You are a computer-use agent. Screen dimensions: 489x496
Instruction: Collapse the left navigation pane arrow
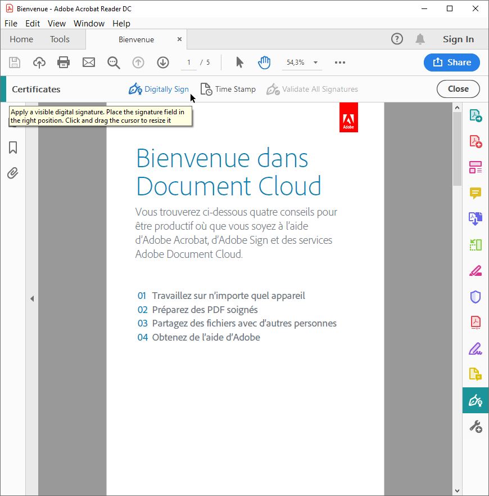[x=32, y=298]
